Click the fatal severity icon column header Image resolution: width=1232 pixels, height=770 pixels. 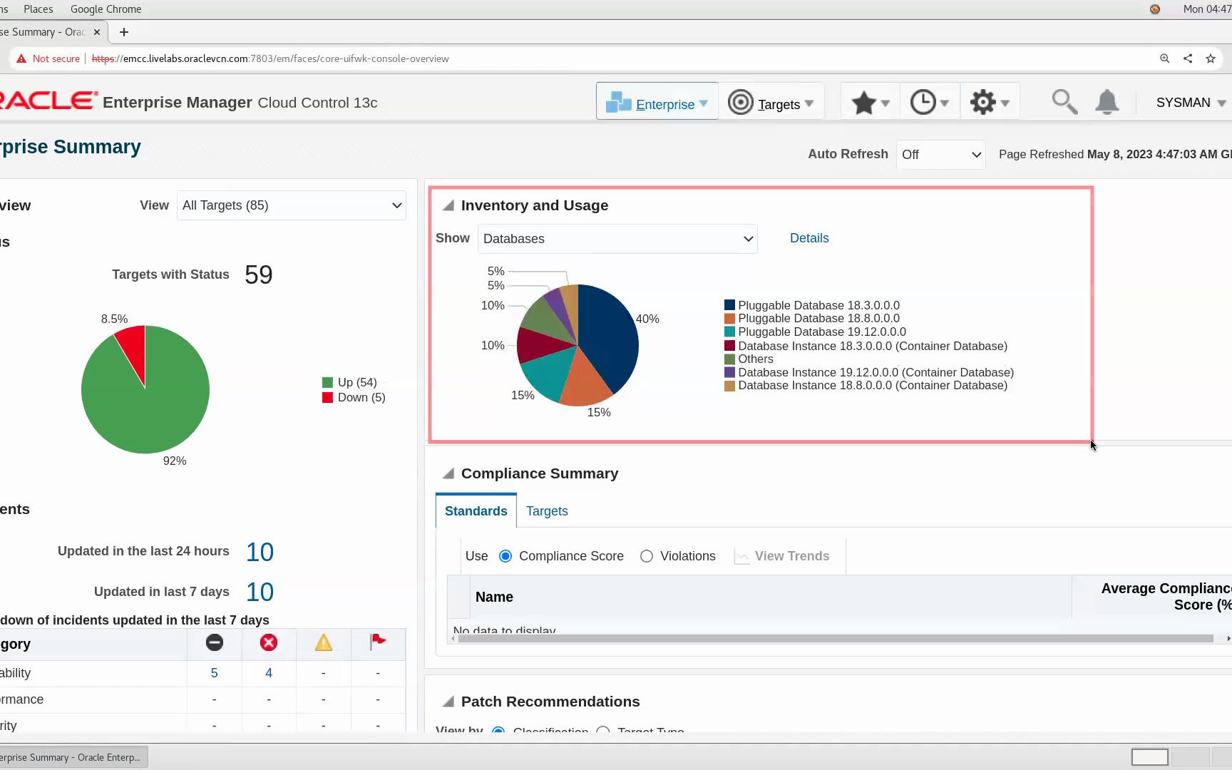point(215,643)
